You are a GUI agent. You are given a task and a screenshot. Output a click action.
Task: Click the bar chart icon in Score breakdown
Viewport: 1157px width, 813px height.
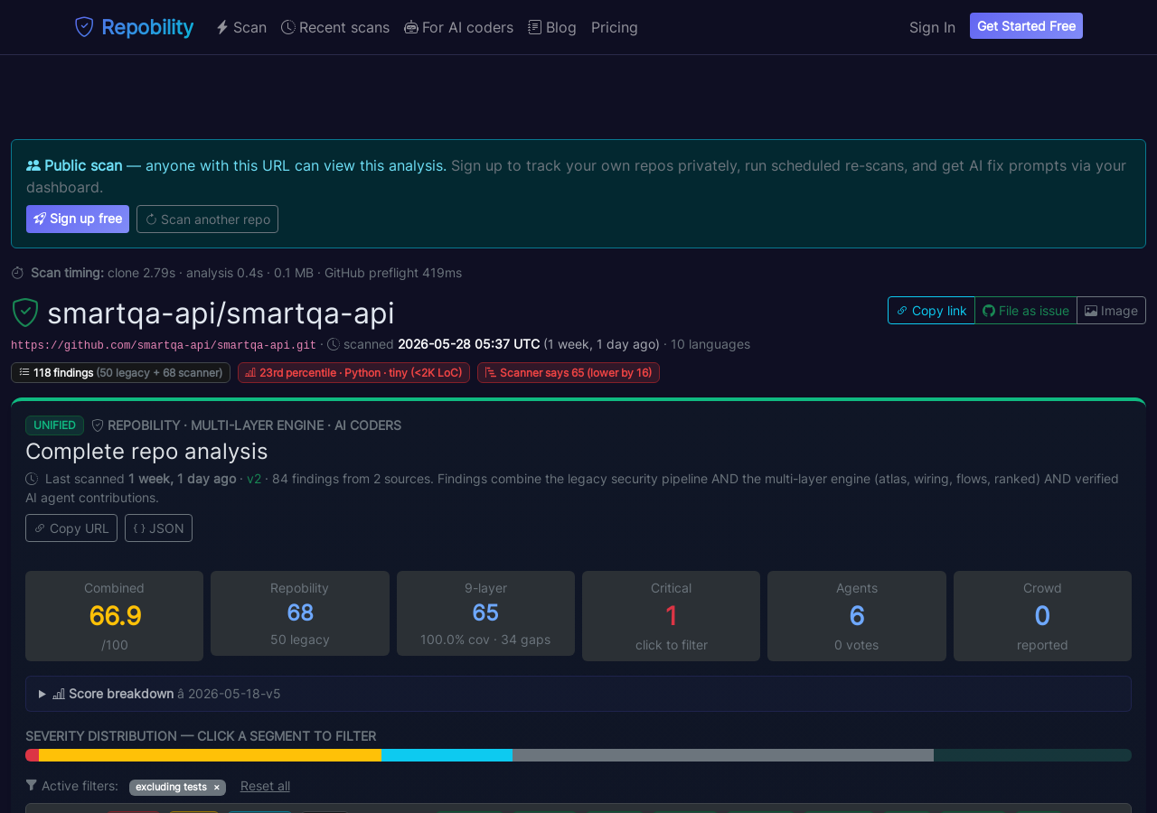59,694
